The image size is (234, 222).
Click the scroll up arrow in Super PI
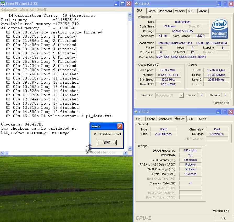point(130,14)
